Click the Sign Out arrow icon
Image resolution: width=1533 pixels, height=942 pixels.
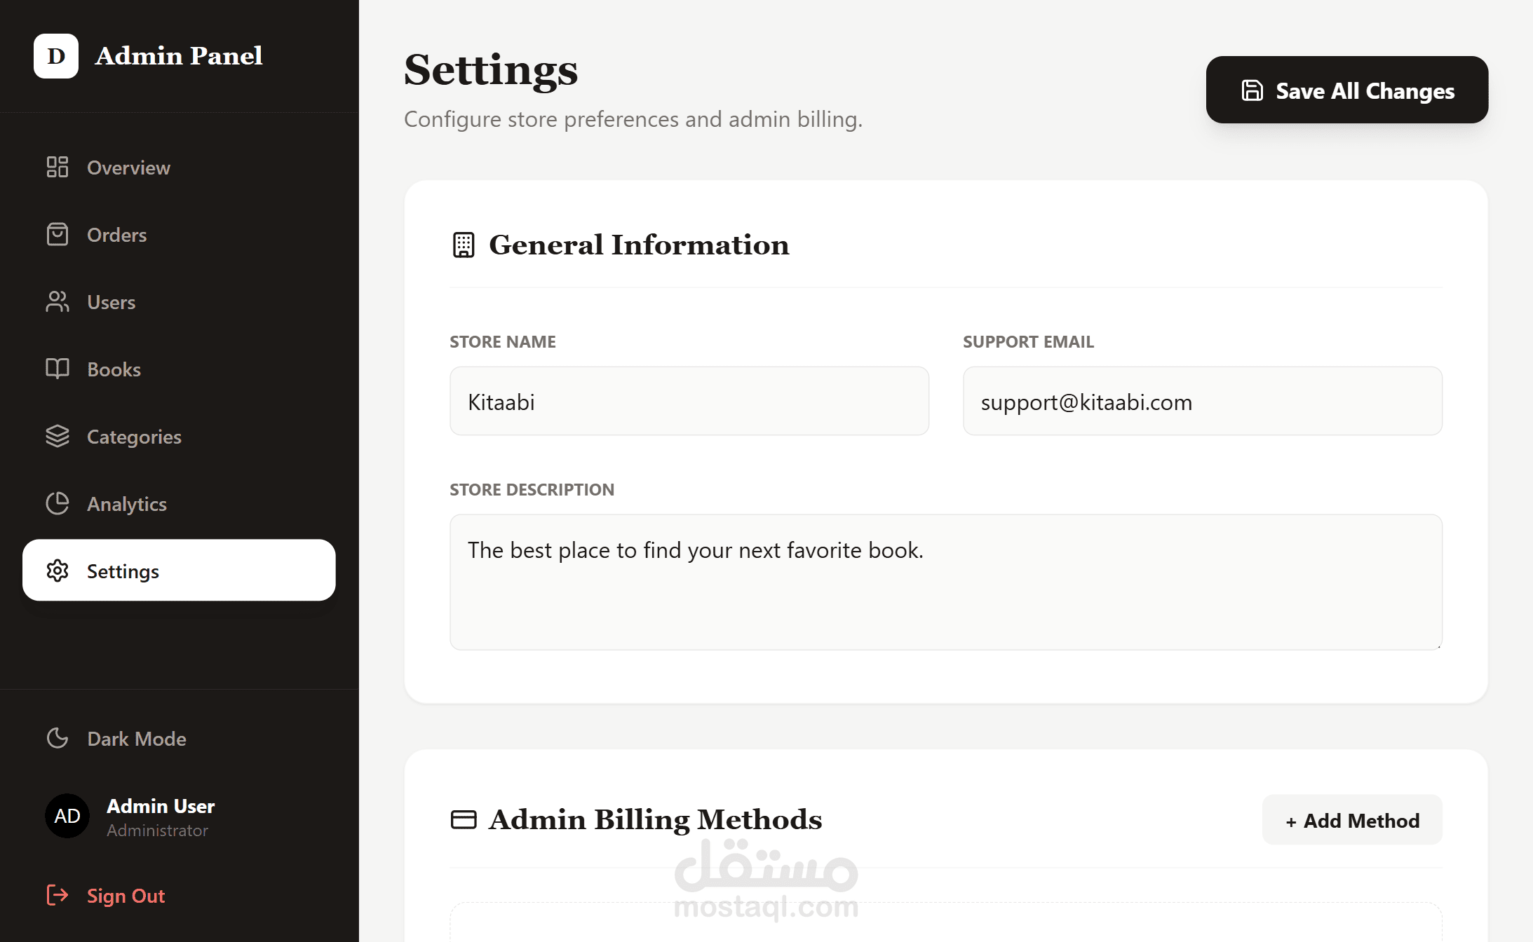(58, 895)
